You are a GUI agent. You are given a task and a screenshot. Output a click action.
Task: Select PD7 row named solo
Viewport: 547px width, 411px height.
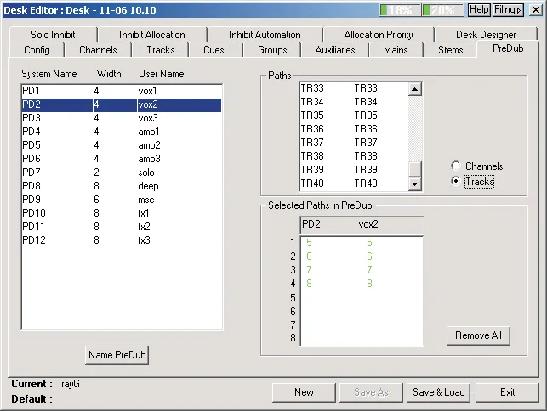click(122, 172)
